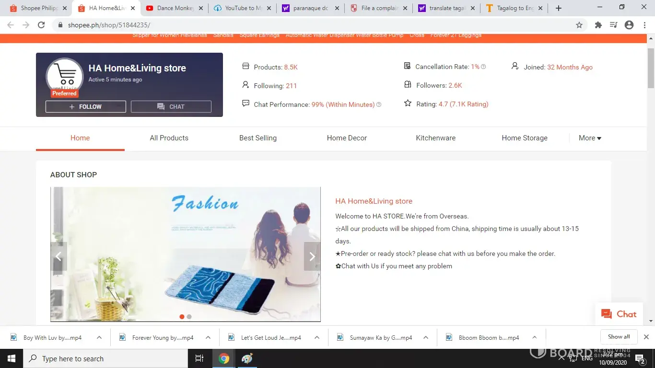Screen dimensions: 655x368
Task: Show the next banner slide arrow
Action: [x=312, y=256]
